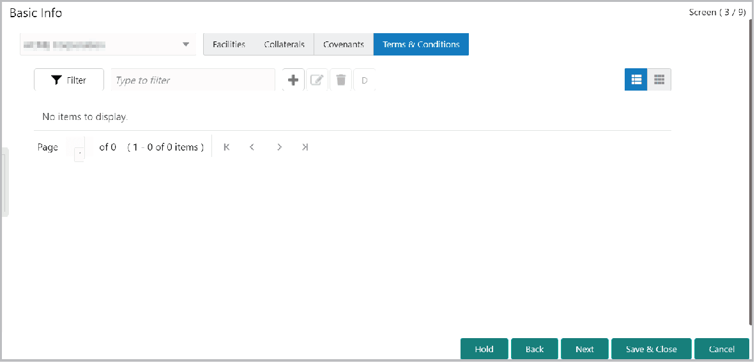
Task: Switch to list view
Action: point(636,80)
